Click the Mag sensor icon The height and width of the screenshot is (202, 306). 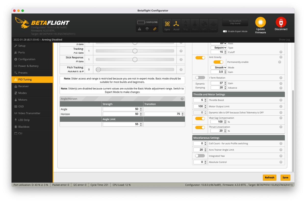186,25
